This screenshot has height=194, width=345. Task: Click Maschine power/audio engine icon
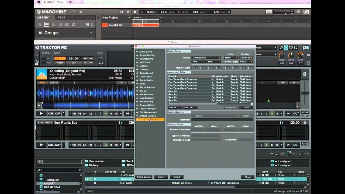coord(298,12)
